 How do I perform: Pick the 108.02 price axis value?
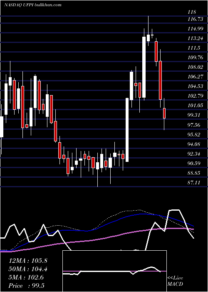[x=195, y=67]
